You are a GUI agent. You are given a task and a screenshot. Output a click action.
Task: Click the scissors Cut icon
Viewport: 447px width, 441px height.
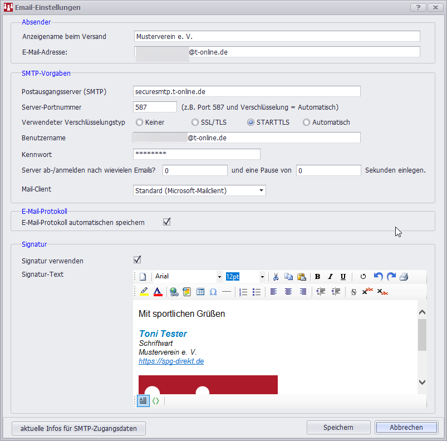coord(276,277)
